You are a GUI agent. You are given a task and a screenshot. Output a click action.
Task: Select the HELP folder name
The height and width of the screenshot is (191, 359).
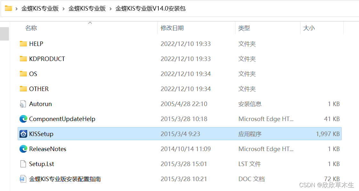36,44
